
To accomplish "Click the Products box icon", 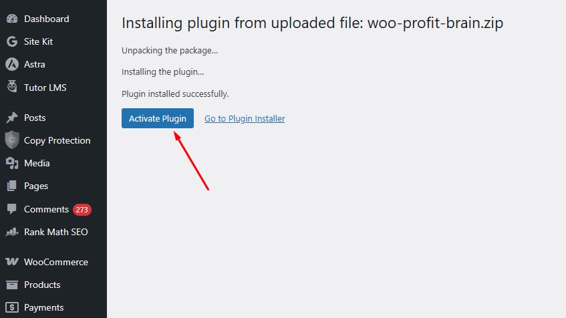I will [x=11, y=285].
